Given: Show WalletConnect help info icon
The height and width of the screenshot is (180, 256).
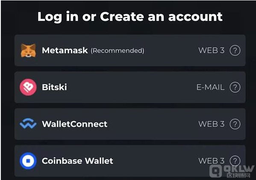Looking at the screenshot, I should (235, 124).
